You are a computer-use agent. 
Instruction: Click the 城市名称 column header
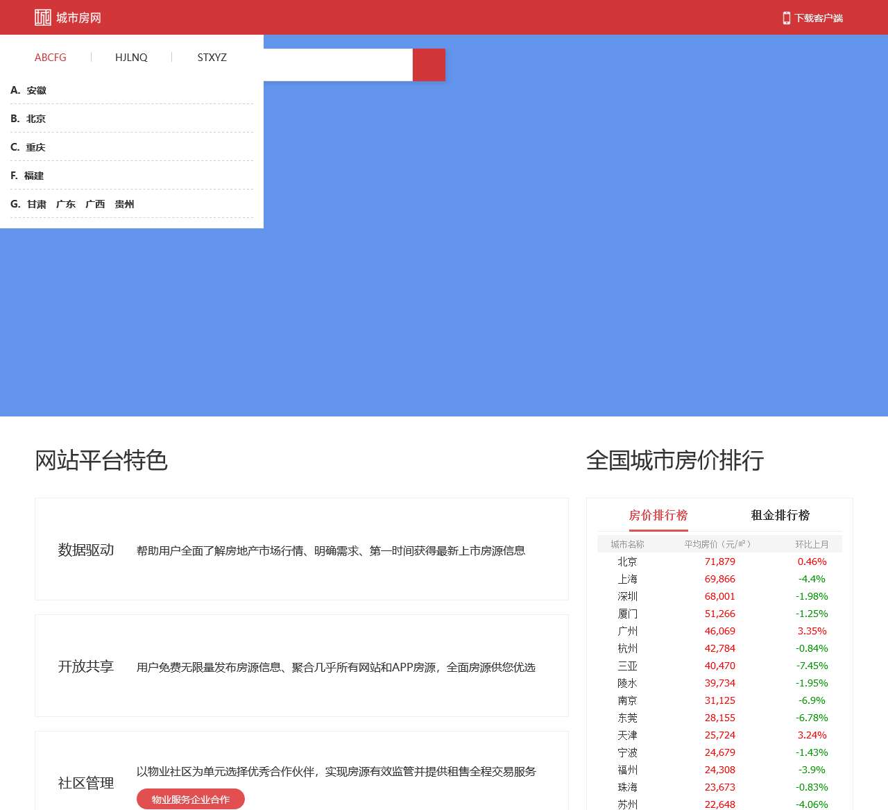628,544
